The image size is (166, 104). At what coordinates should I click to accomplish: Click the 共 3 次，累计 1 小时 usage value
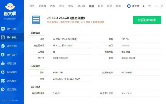63,46
